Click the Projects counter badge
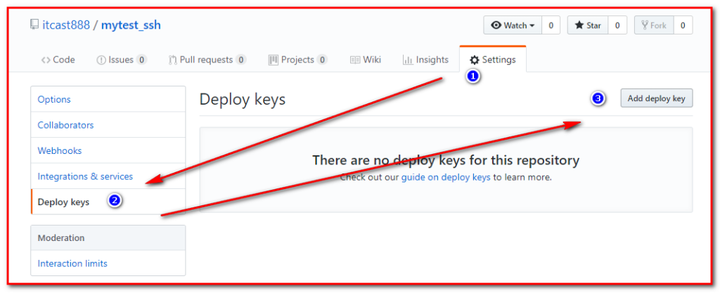 point(322,60)
